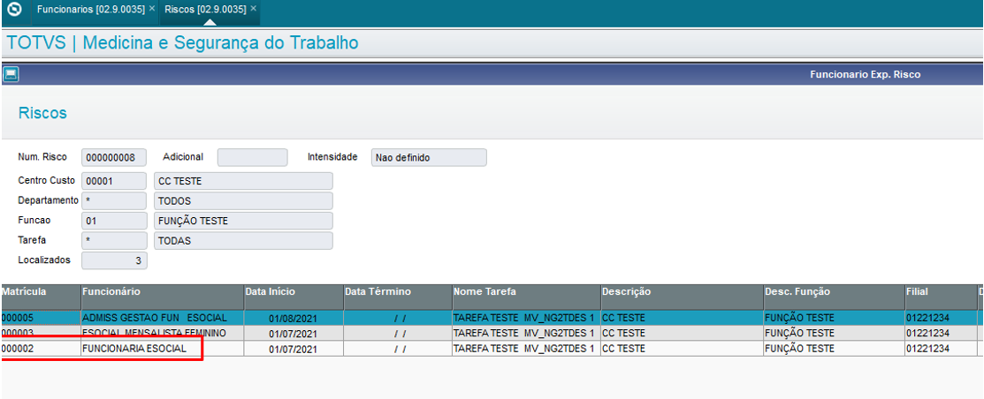Click the Departamento code field
Viewport: 984px width, 399px height.
(x=114, y=201)
